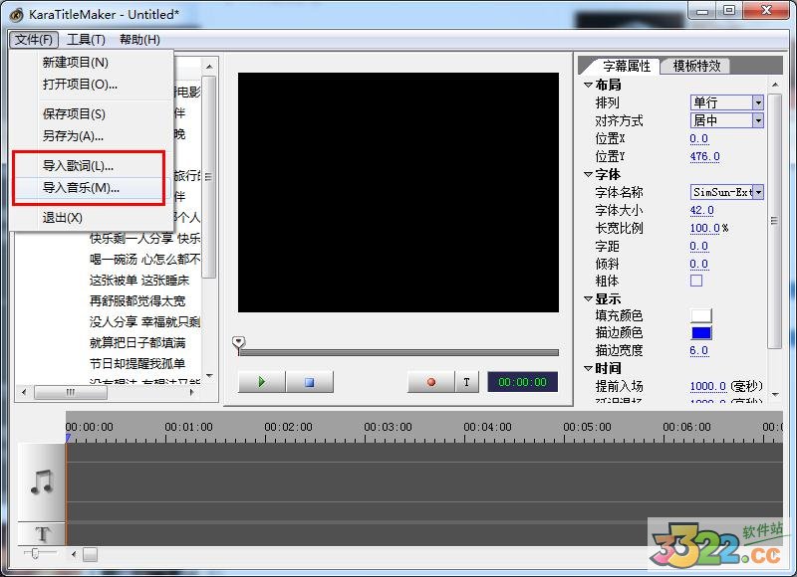This screenshot has height=577, width=797.
Task: Choose 打开项目(O)... menu entry
Action: point(80,85)
